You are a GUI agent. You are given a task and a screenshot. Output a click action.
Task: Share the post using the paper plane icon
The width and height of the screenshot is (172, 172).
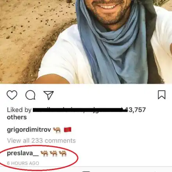[48, 95]
